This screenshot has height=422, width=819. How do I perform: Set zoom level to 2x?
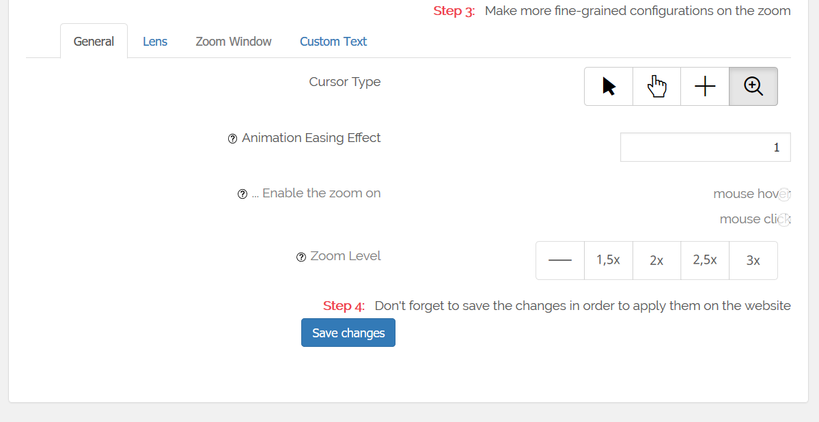656,260
